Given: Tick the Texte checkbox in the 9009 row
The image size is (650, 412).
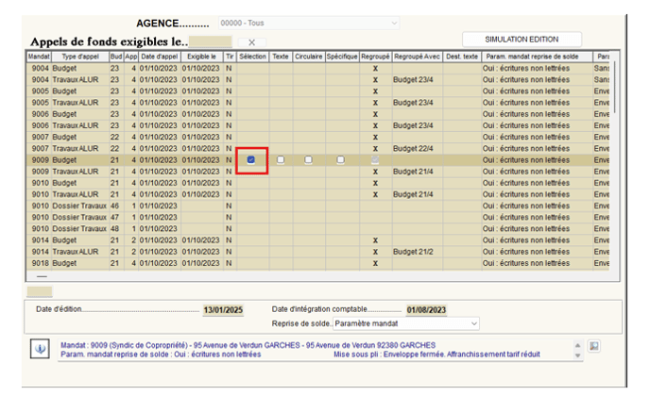Looking at the screenshot, I should 281,160.
